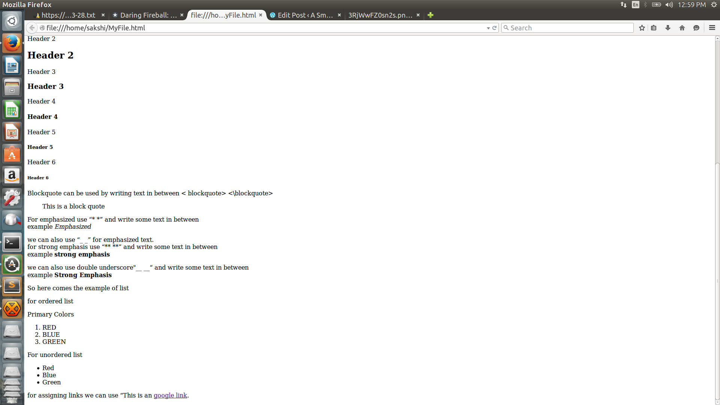
Task: Open the network indicator in top panel
Action: (624, 4)
